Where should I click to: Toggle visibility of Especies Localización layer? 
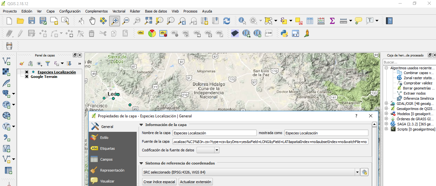click(27, 72)
